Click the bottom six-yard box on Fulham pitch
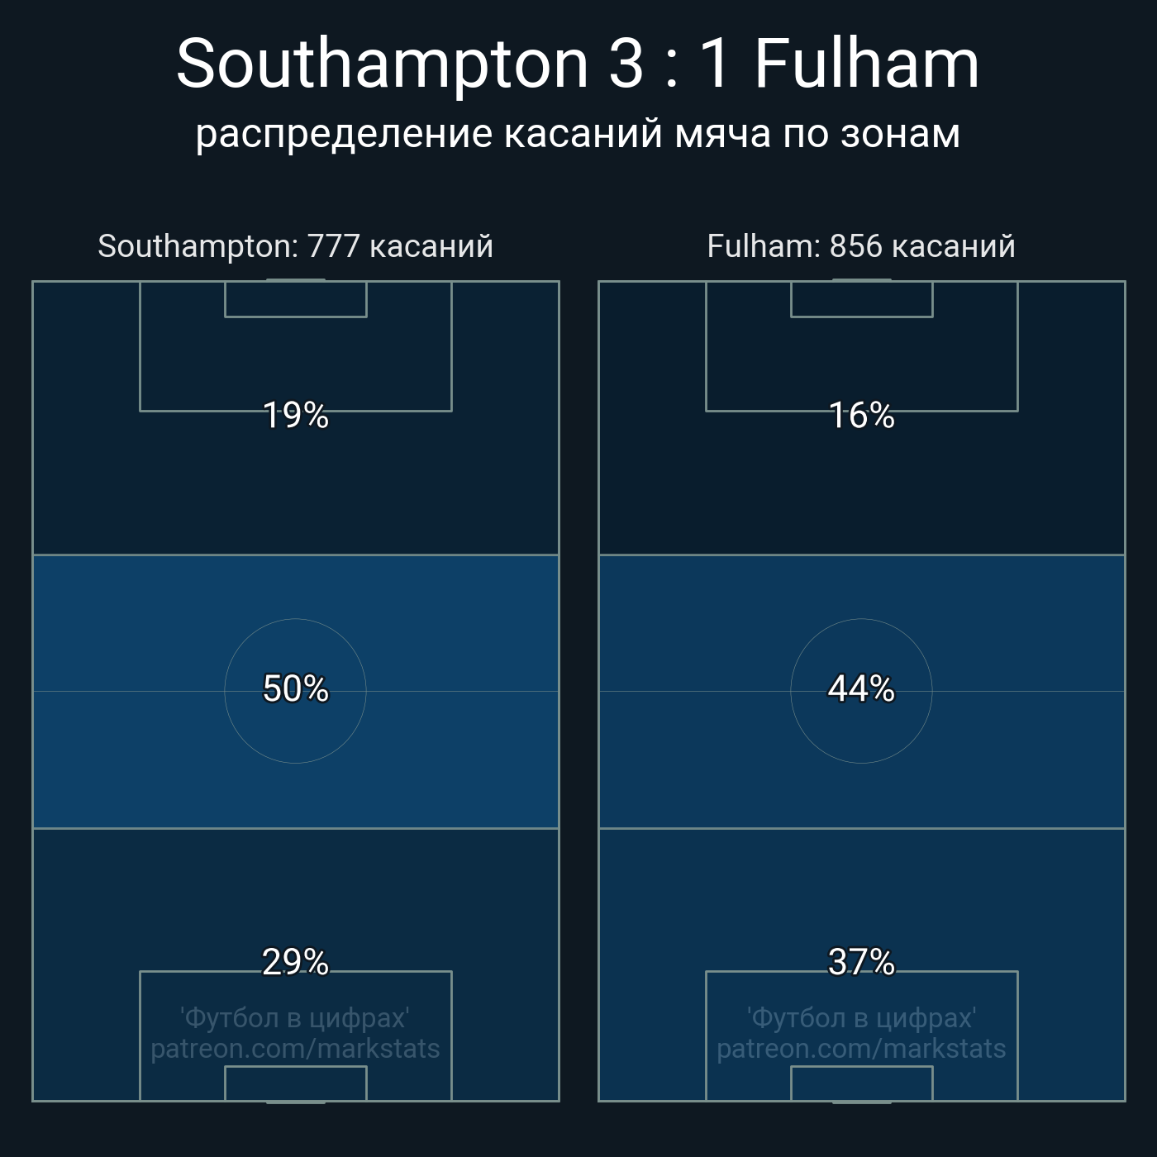Viewport: 1157px width, 1157px height. tap(861, 1083)
